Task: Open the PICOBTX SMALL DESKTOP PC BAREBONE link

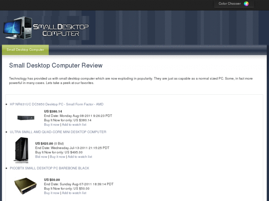Action: [x=50, y=168]
